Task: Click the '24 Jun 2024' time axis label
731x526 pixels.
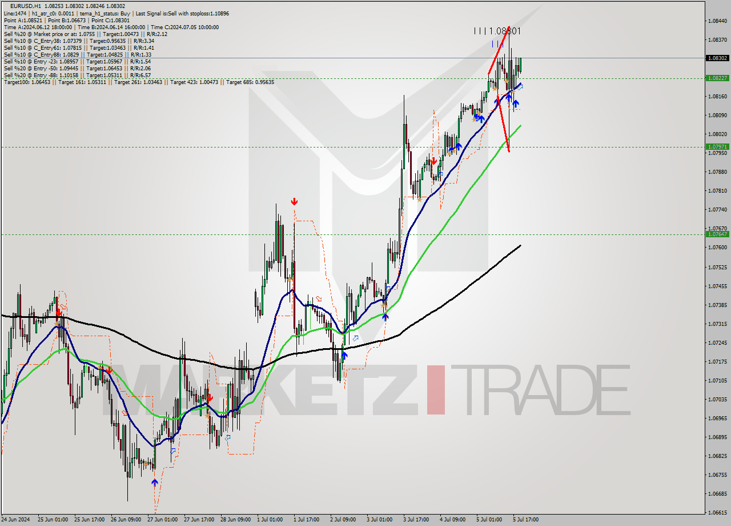Action: (16, 520)
